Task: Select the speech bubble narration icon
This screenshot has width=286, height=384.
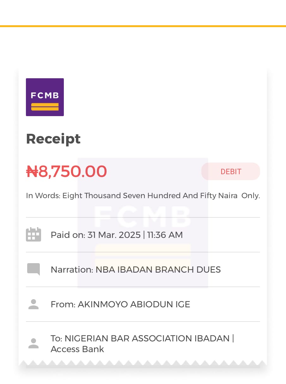Action: click(x=33, y=269)
